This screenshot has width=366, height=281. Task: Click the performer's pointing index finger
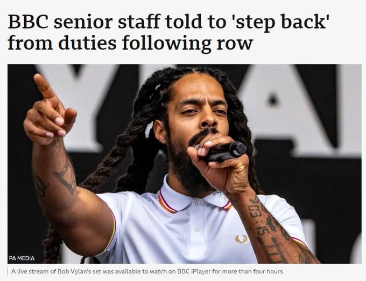point(44,86)
